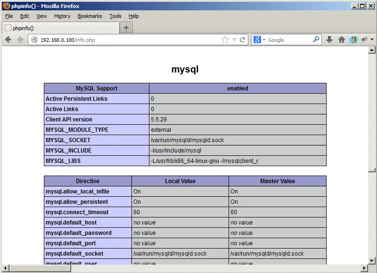Viewport: 377px width, 273px height.
Task: Click the "mysql.default_host" directive
Action: pyautogui.click(x=71, y=223)
